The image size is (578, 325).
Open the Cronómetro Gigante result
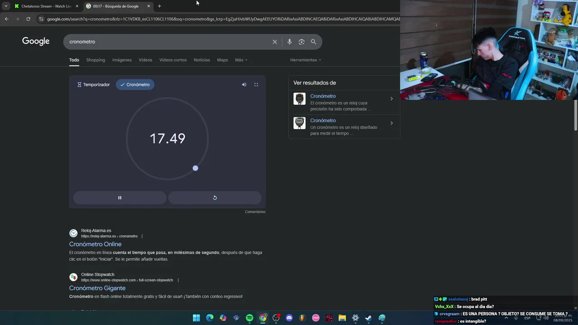coord(97,288)
